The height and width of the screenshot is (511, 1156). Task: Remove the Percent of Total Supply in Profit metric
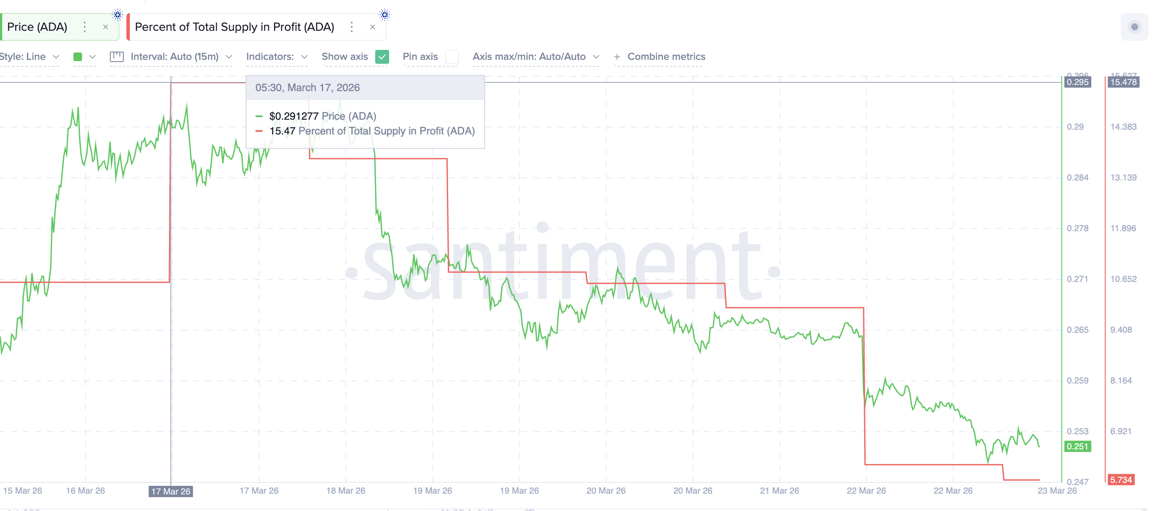373,27
